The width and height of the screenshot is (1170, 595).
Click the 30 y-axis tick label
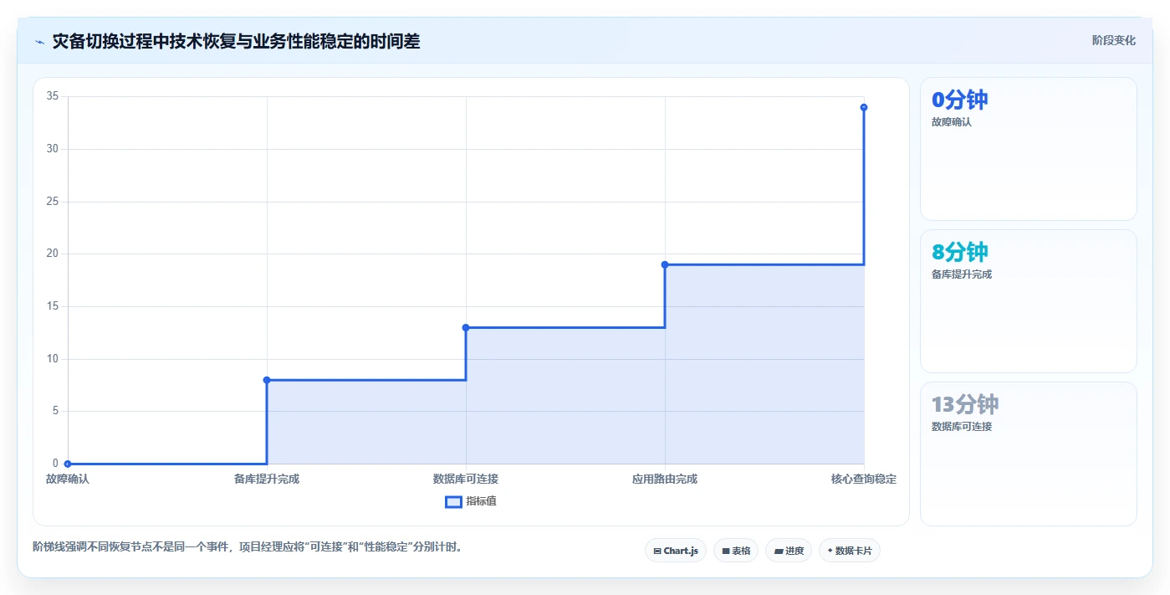53,149
